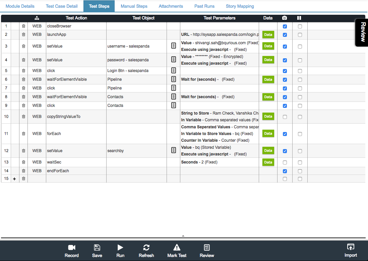Viewport: 368px width, 261px height.
Task: Select the closeBrowser action cell
Action: pos(76,26)
